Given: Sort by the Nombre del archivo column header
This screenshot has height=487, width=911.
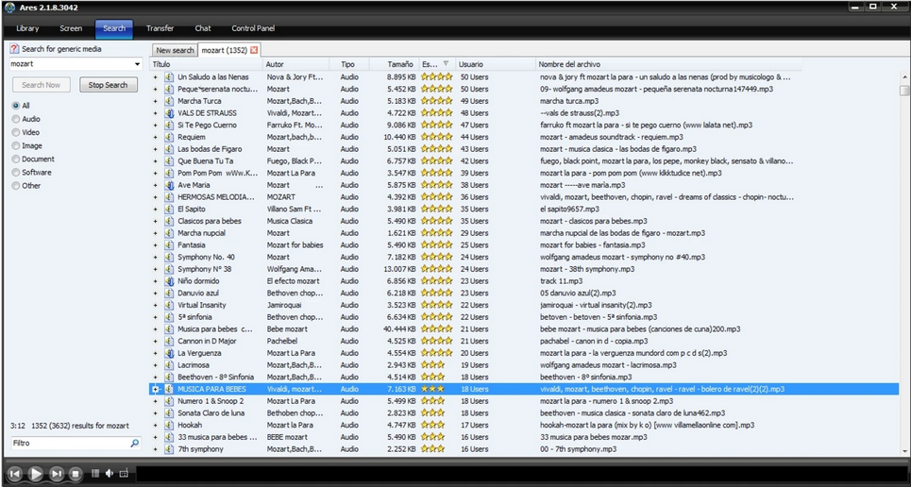Looking at the screenshot, I should tap(668, 64).
